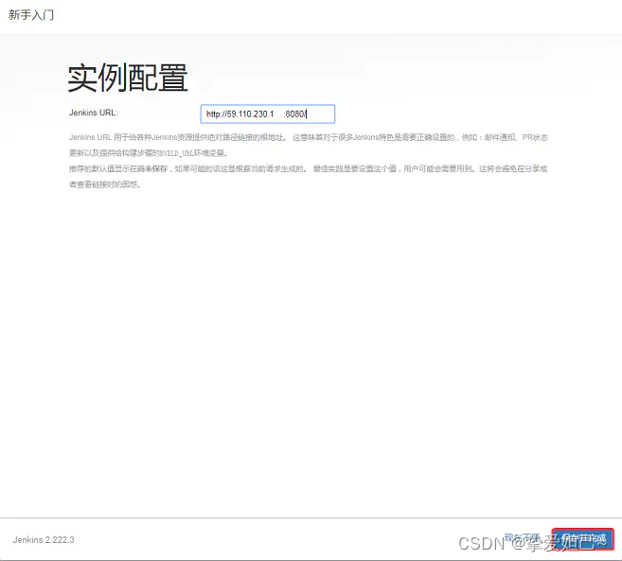Viewport: 622px width, 561px height.
Task: Click the 实例配置 heading
Action: 128,78
